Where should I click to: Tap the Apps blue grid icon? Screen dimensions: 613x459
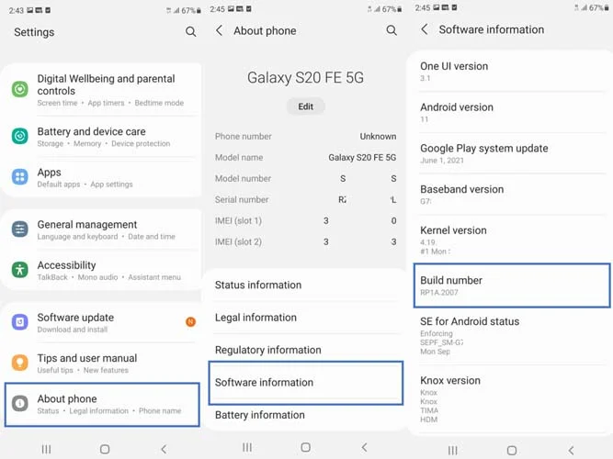tap(20, 176)
